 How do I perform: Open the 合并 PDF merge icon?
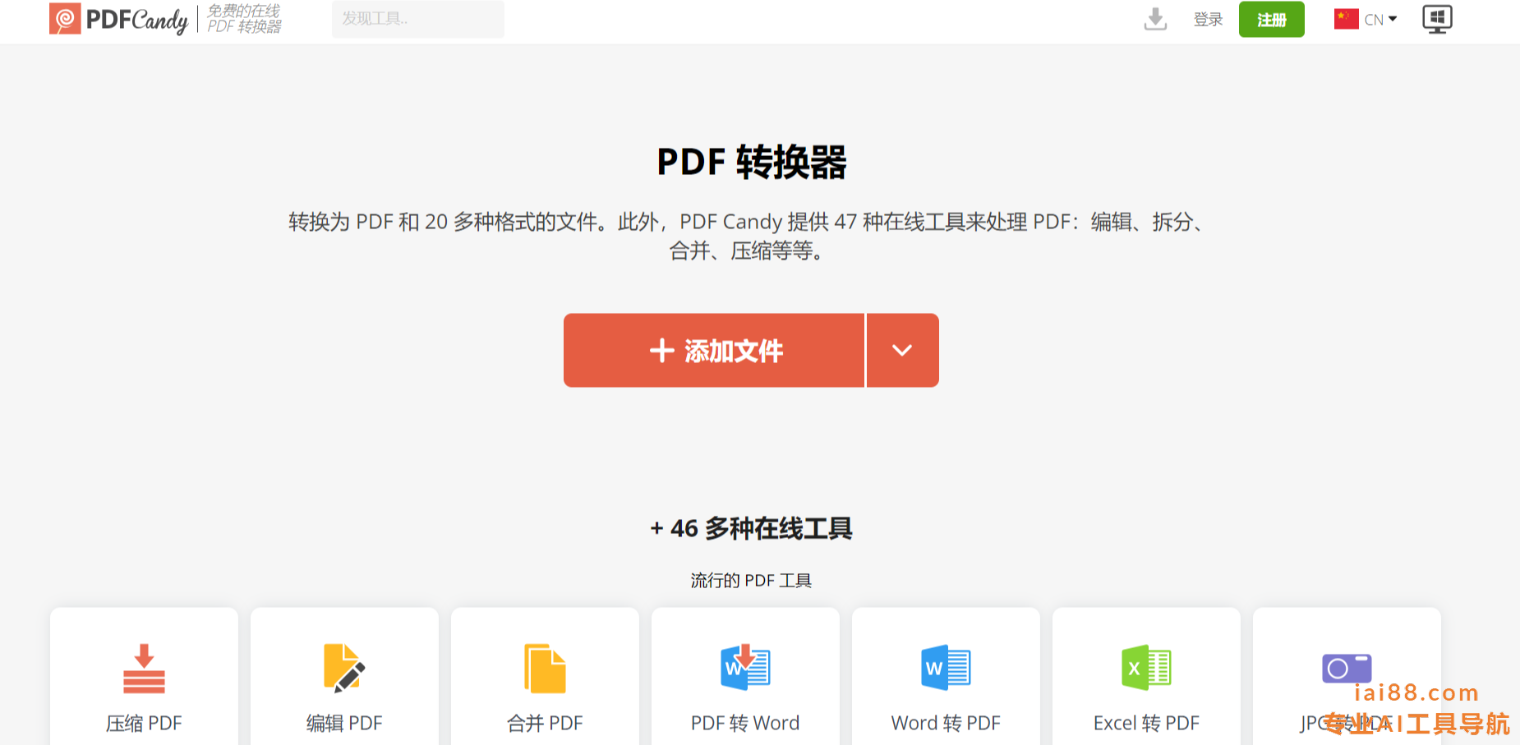[x=545, y=669]
